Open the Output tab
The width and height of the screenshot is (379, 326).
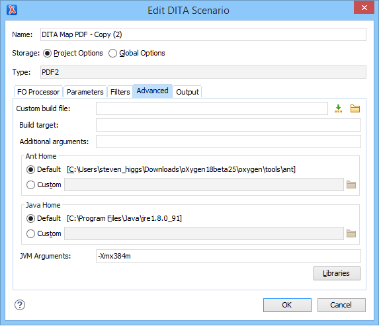point(187,92)
